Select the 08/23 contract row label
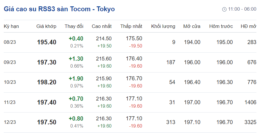This screenshot has height=133, width=265. click(10, 42)
